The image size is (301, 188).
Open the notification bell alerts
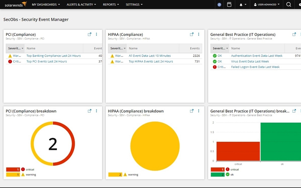click(x=241, y=4)
